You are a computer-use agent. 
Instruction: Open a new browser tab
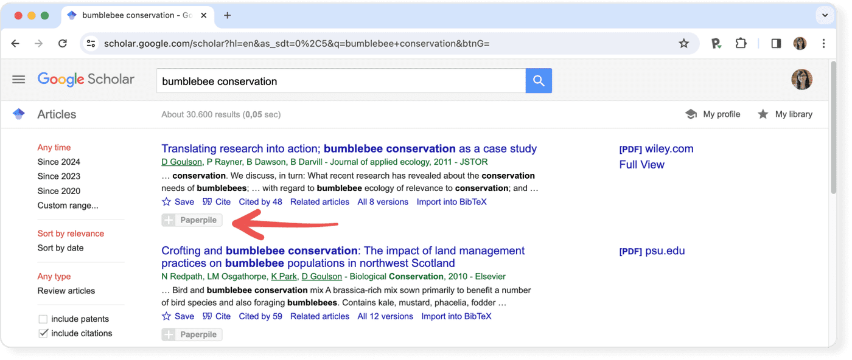pos(228,16)
